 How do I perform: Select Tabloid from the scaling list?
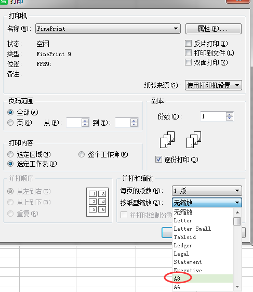pyautogui.click(x=203, y=237)
